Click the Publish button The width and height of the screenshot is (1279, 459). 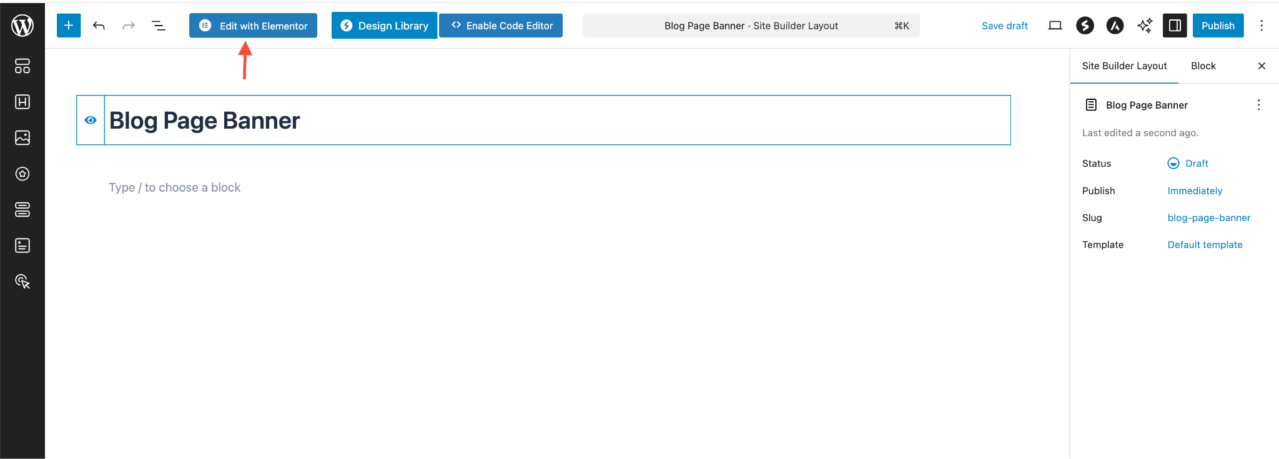[1218, 26]
